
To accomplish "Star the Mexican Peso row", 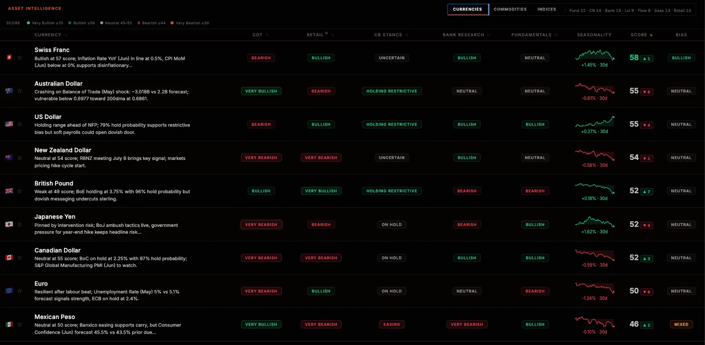I will [19, 324].
